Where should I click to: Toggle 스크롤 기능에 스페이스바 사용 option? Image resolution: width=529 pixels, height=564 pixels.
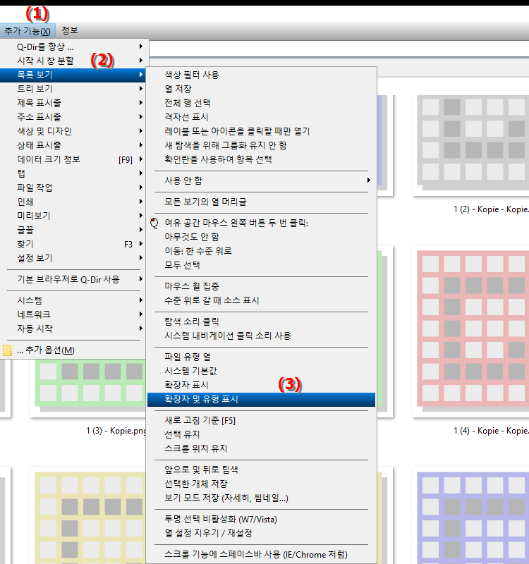pos(261,554)
